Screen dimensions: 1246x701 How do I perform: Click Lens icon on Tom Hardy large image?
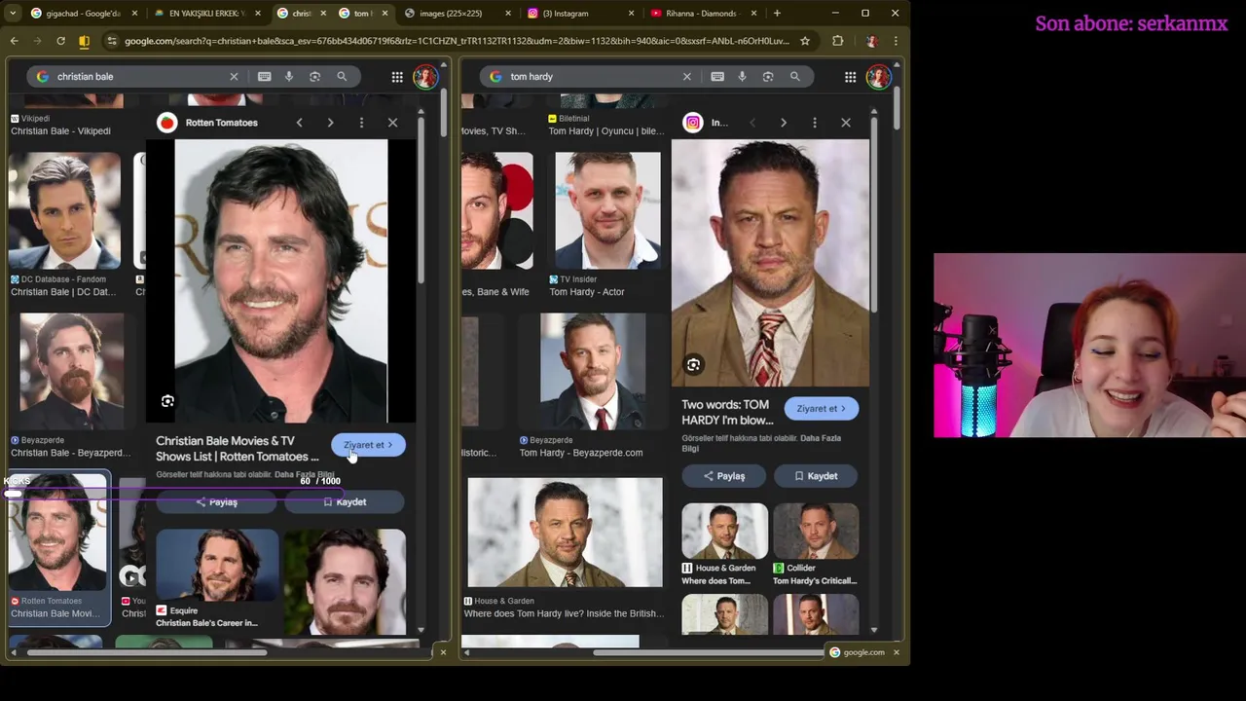[693, 365]
